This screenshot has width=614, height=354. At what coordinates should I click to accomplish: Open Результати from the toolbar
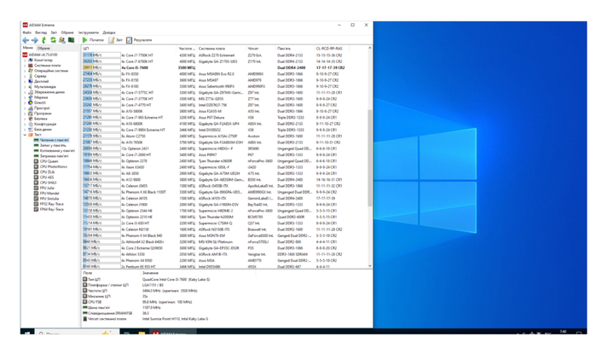(x=139, y=40)
